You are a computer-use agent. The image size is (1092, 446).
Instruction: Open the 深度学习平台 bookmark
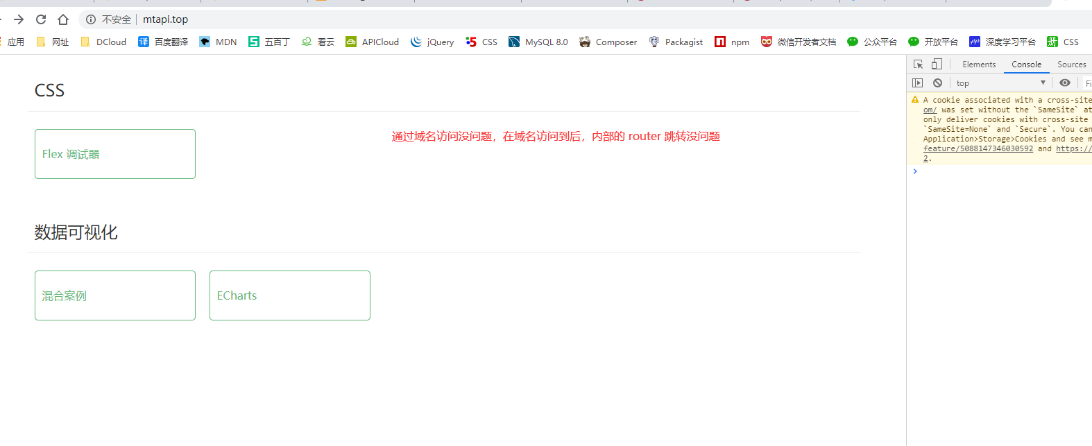pos(1003,42)
